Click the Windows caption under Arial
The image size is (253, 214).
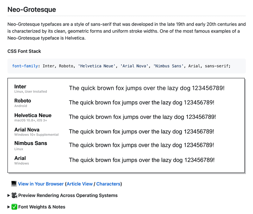(x=22, y=163)
